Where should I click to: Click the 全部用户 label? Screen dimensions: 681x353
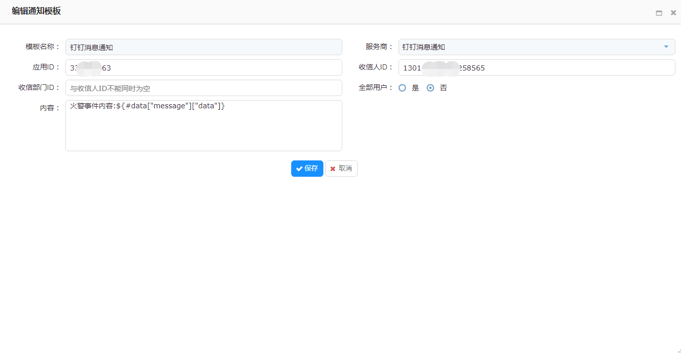(375, 88)
